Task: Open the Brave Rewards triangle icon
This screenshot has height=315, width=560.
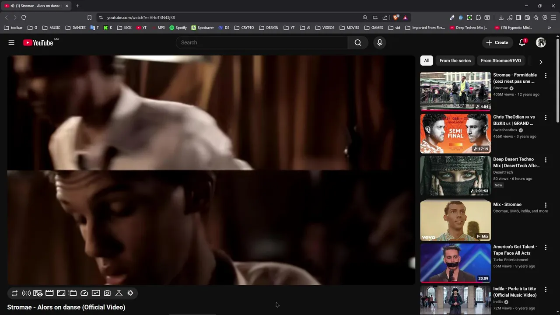Action: pyautogui.click(x=405, y=17)
